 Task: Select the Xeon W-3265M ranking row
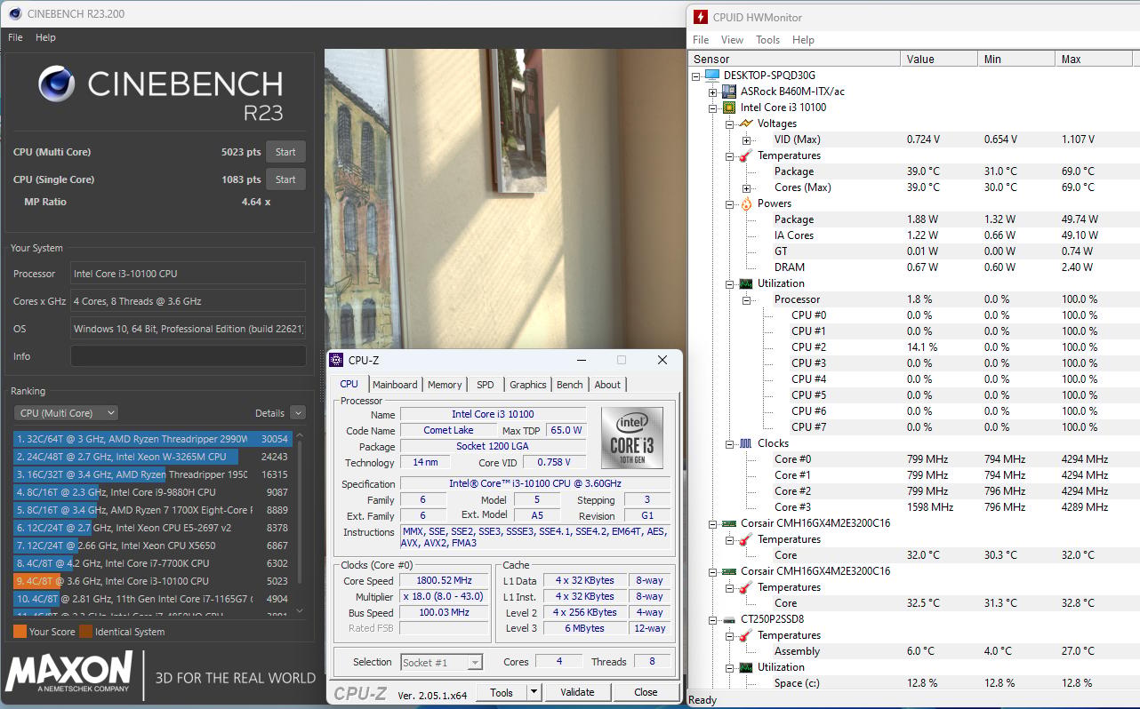[x=153, y=457]
